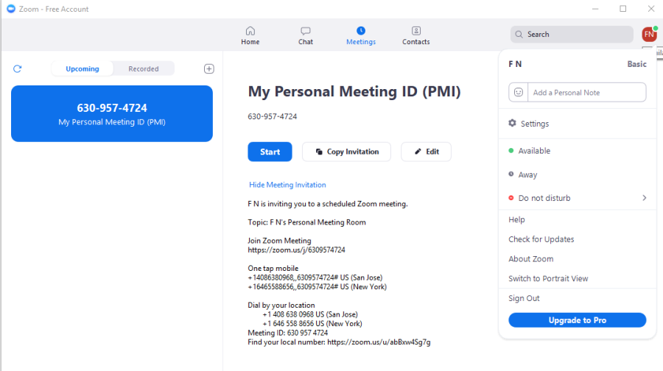
Task: Click the Add a Personal Note field
Action: [587, 92]
